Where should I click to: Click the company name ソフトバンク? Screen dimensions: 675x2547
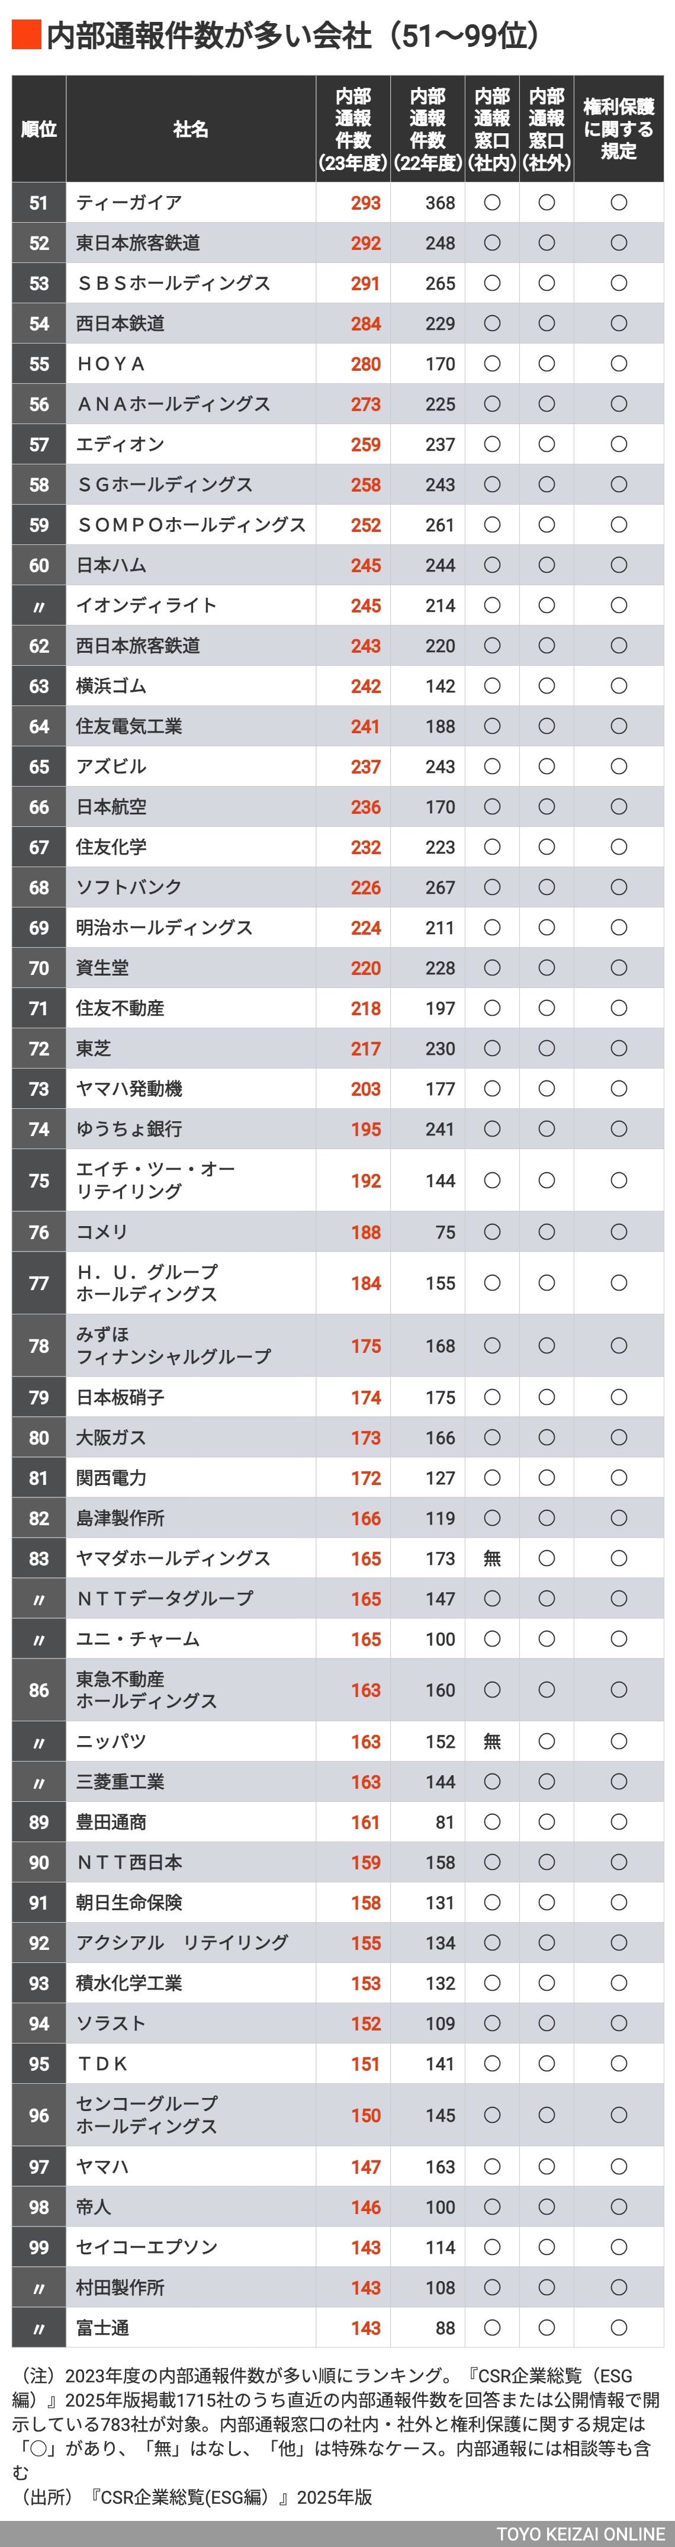128,888
